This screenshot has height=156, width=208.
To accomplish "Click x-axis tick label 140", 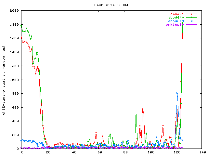I will click(202, 152).
